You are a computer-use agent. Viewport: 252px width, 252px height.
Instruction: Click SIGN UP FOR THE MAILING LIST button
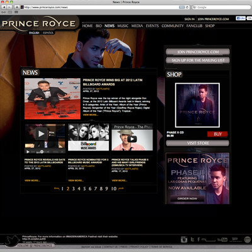(198, 60)
